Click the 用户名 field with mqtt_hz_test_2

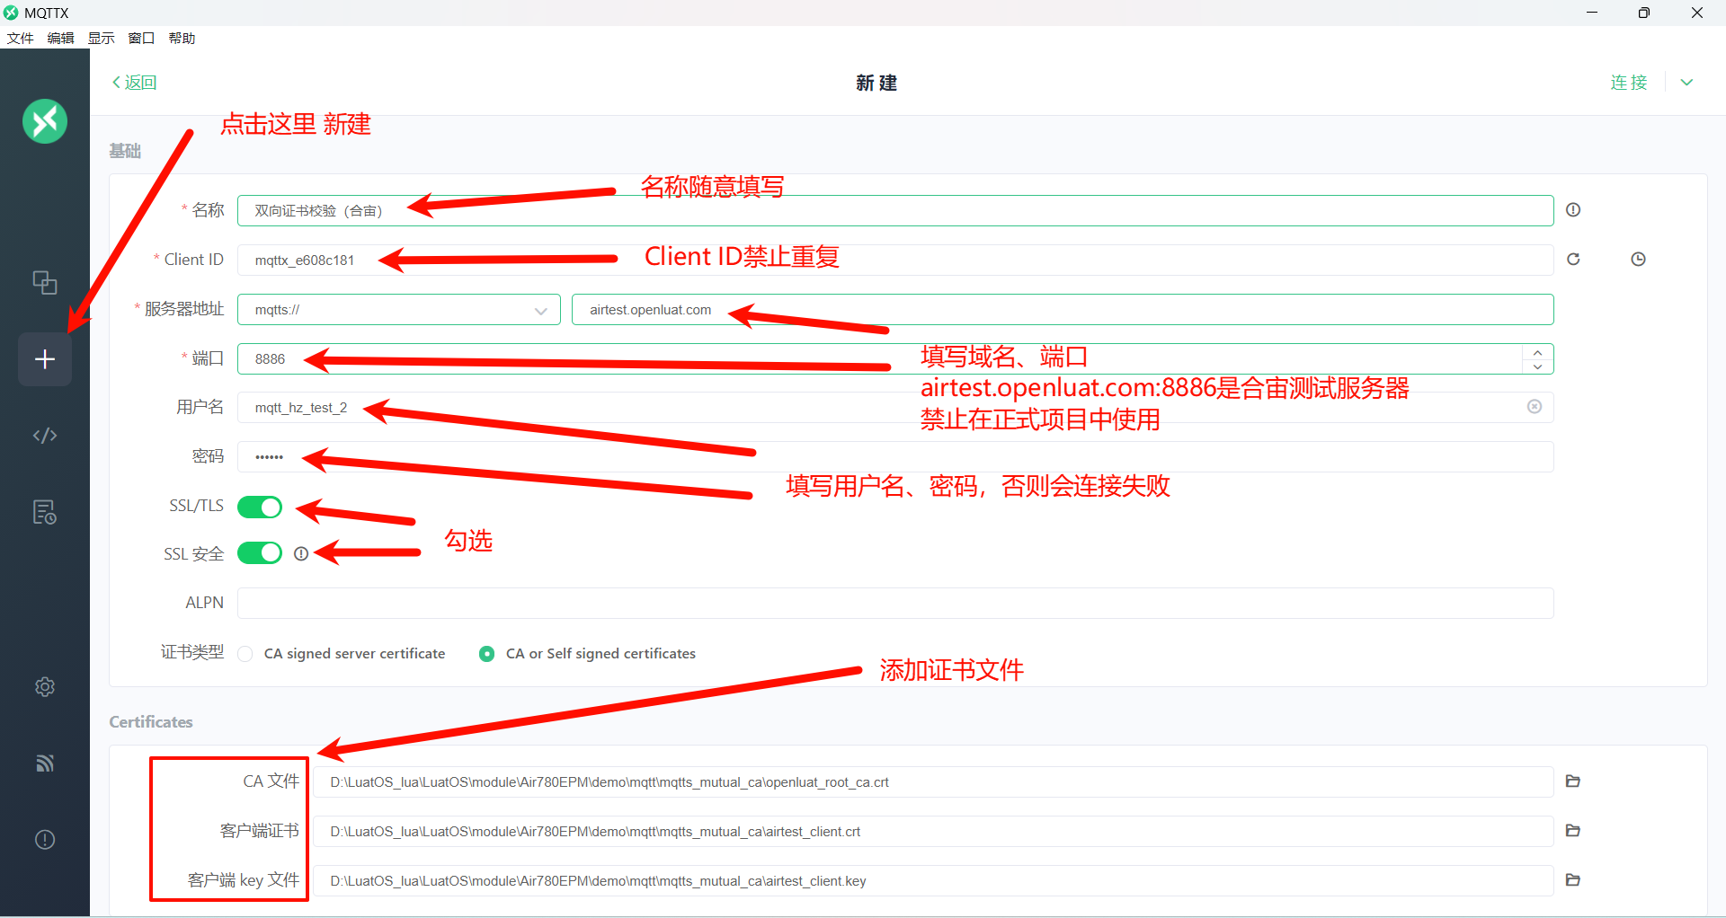tap(895, 407)
